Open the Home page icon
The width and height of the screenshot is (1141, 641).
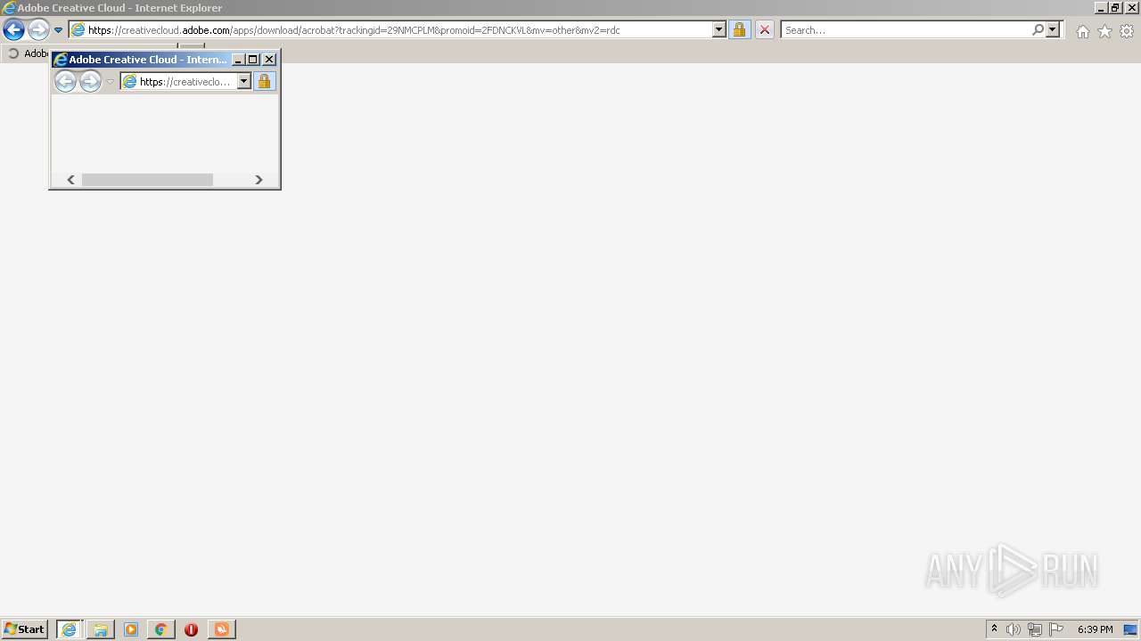coord(1082,31)
